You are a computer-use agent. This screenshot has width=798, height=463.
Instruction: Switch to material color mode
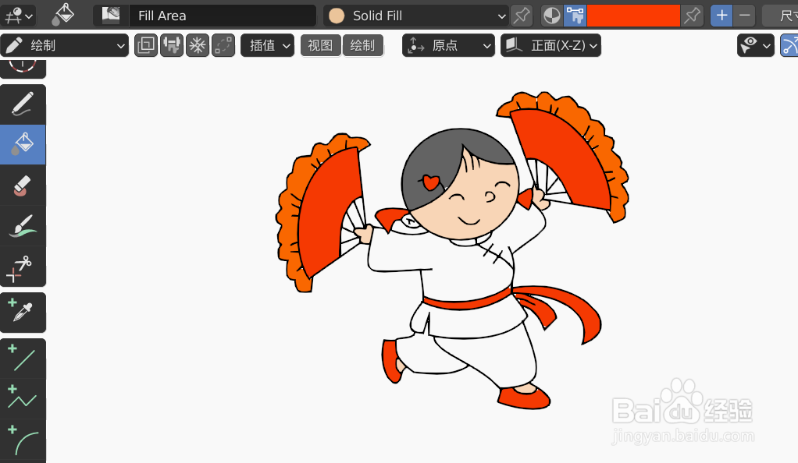tap(552, 16)
